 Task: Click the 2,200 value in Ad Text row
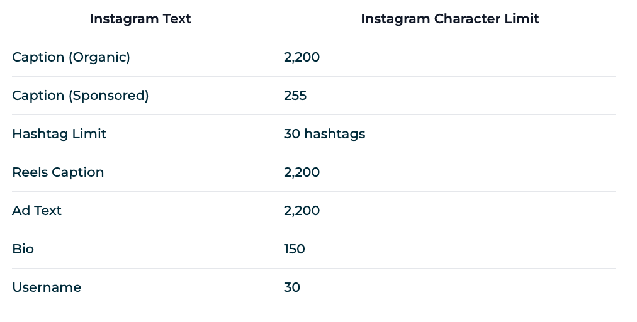tap(302, 210)
